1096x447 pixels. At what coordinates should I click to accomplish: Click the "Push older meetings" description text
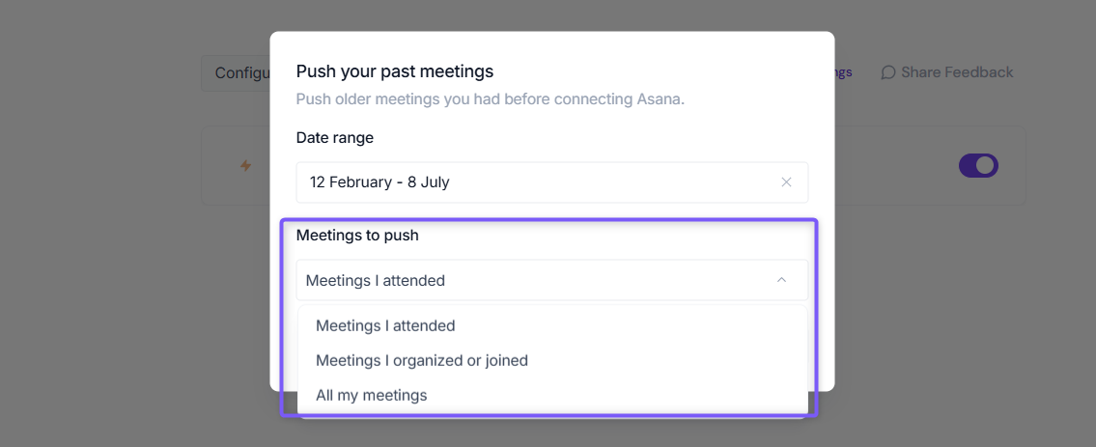[x=490, y=99]
